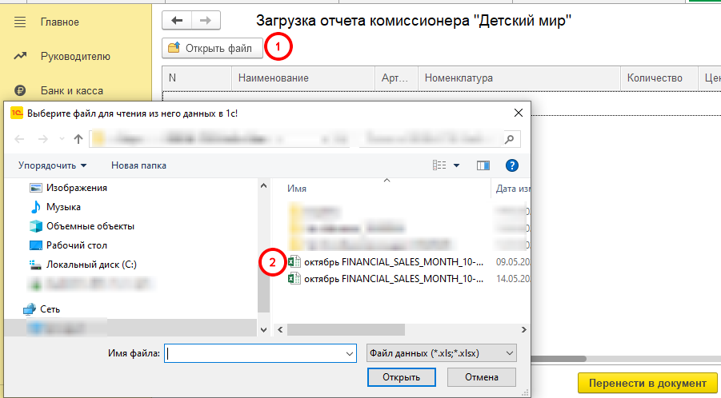Go forward with the right arrow in 1C

click(206, 20)
